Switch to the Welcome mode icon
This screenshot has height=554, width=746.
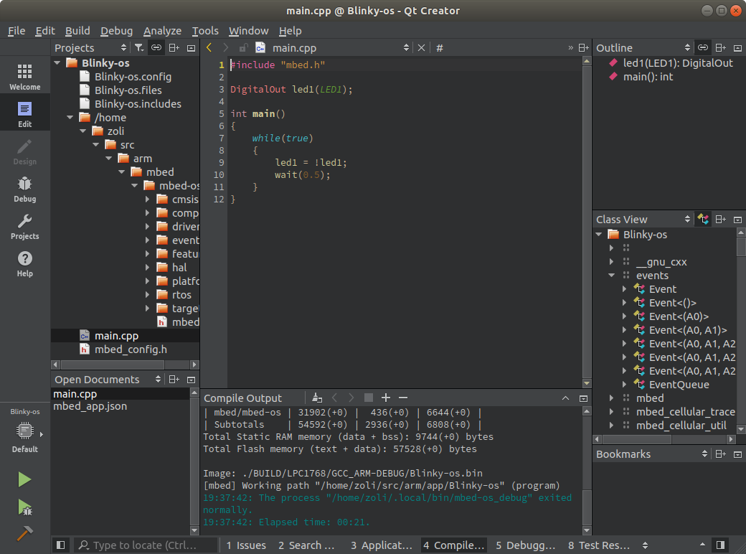(25, 75)
